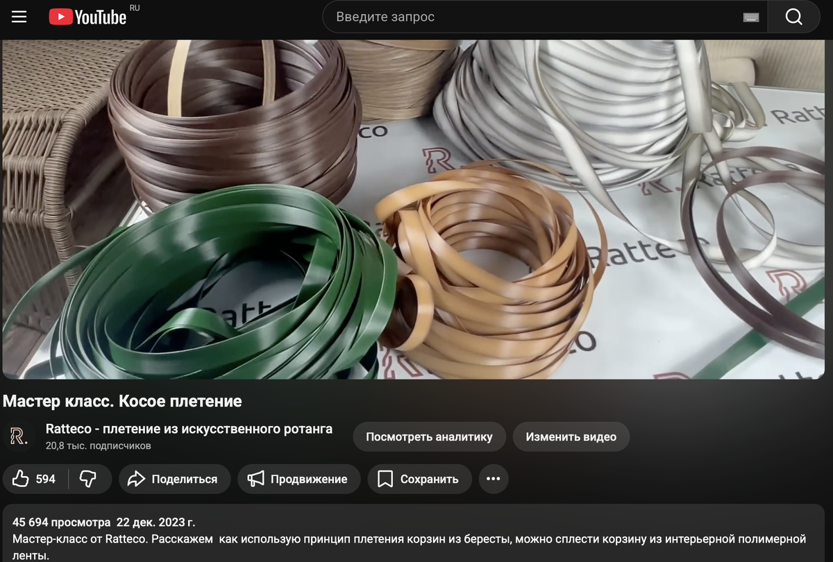Open the three-dot more actions menu
833x562 pixels.
(x=494, y=479)
